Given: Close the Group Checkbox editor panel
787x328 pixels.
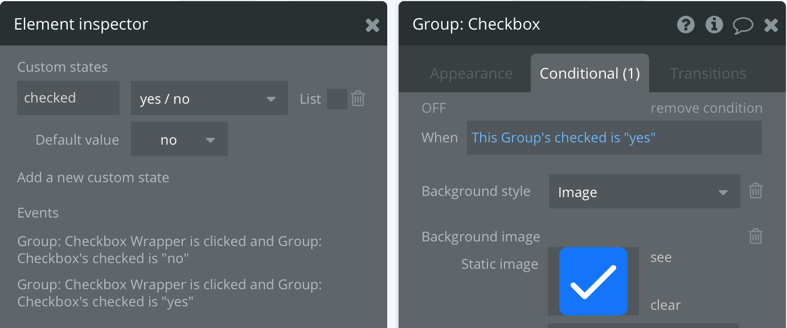Looking at the screenshot, I should tap(771, 25).
